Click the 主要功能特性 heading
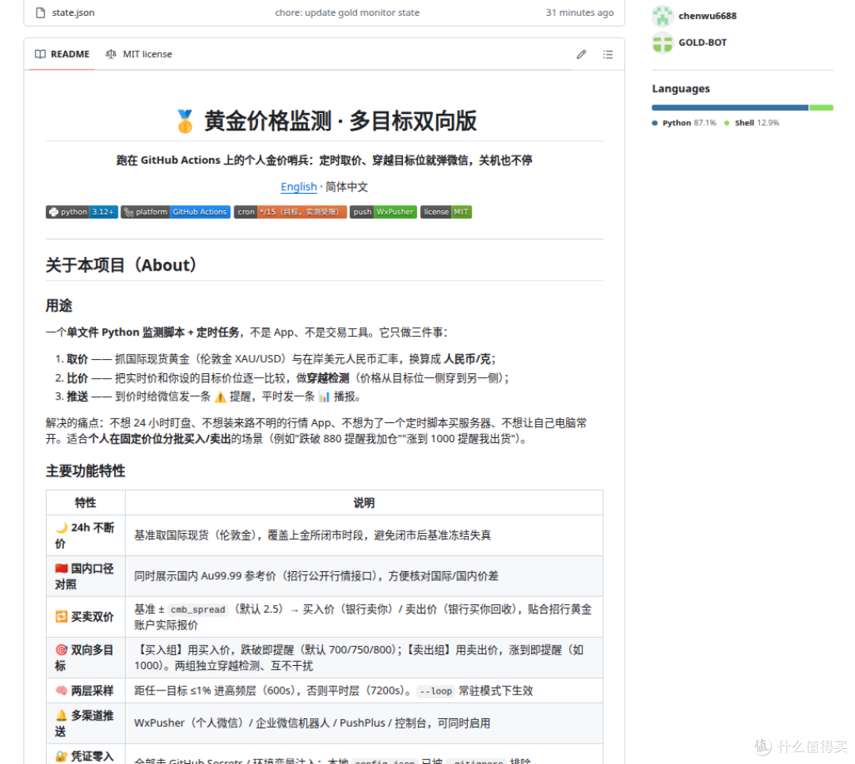The height and width of the screenshot is (764, 855). [x=85, y=471]
